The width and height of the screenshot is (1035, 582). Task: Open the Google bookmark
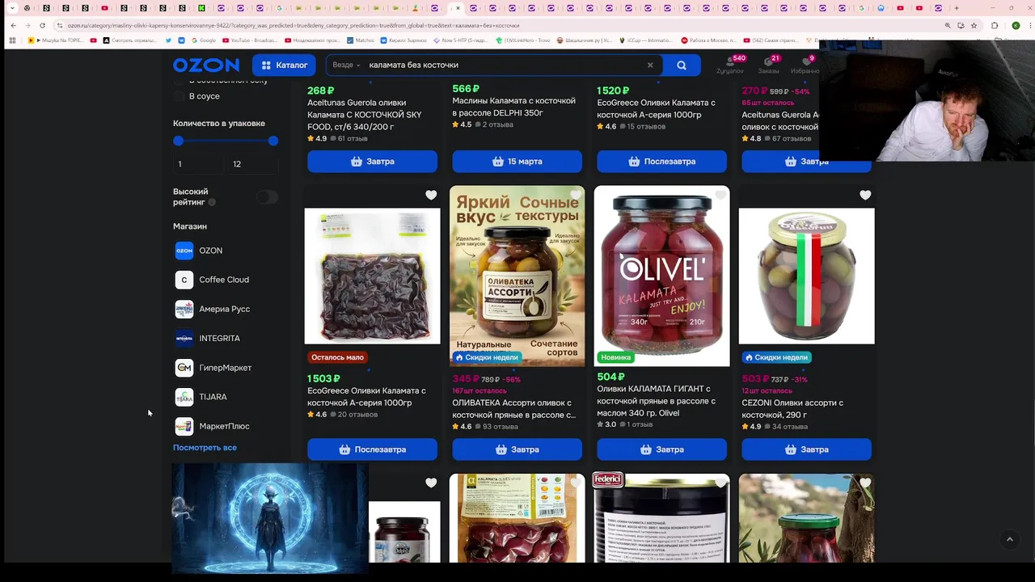(203, 40)
